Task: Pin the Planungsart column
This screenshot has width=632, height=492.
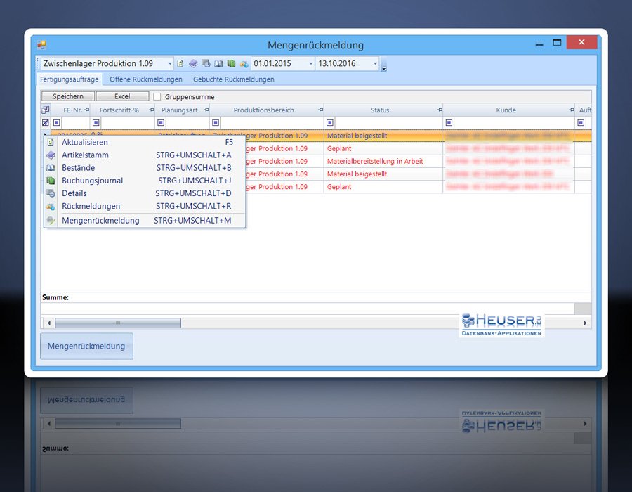Action: point(206,110)
